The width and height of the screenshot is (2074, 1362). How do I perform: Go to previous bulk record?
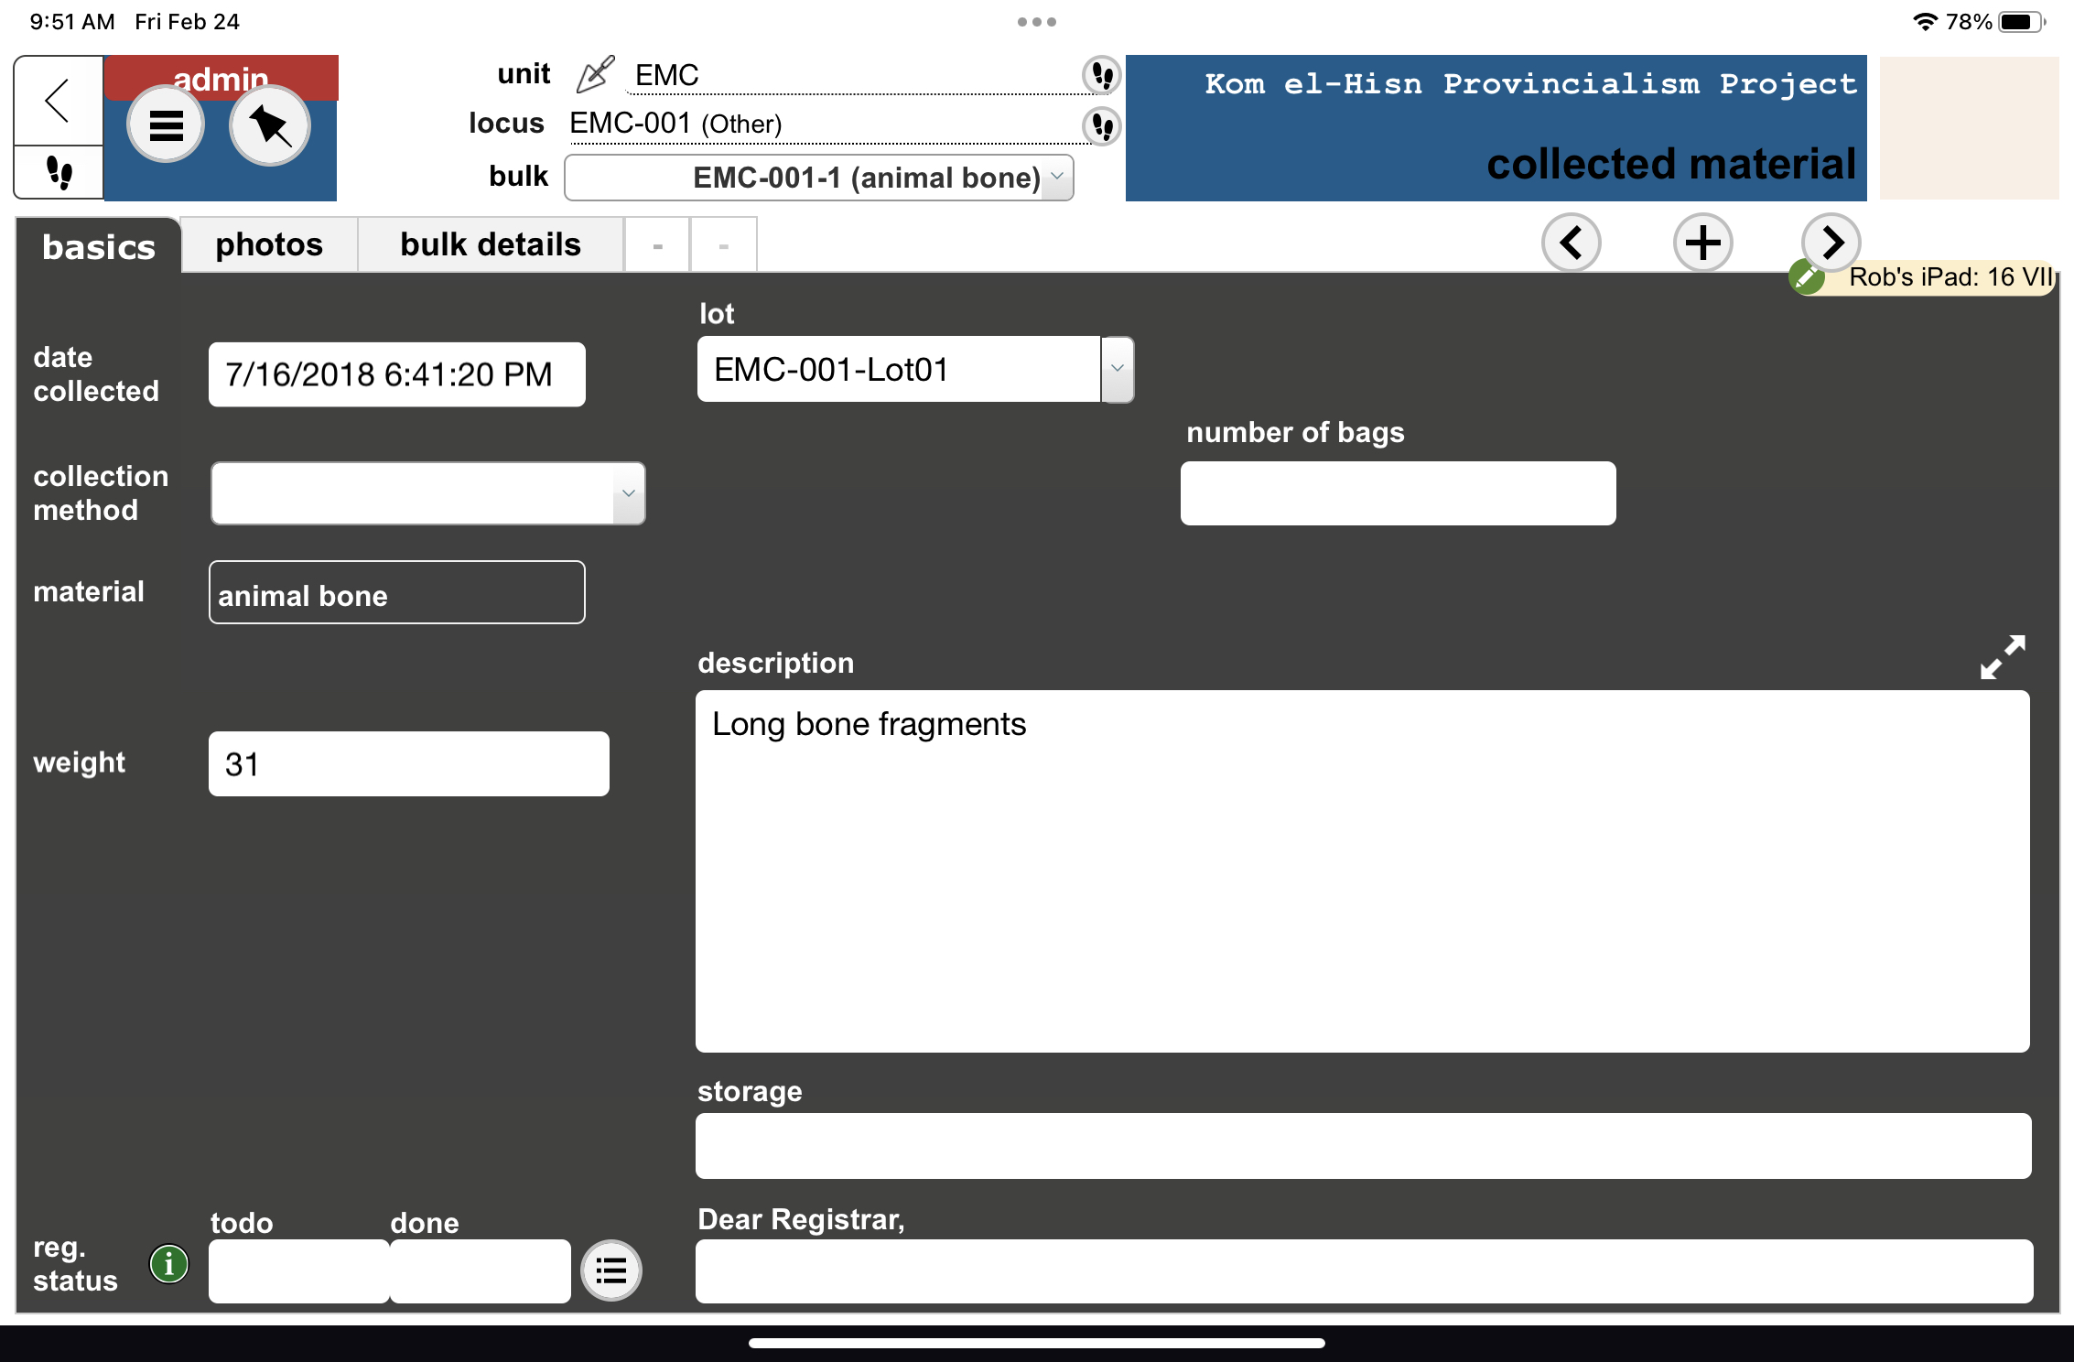click(x=1572, y=243)
